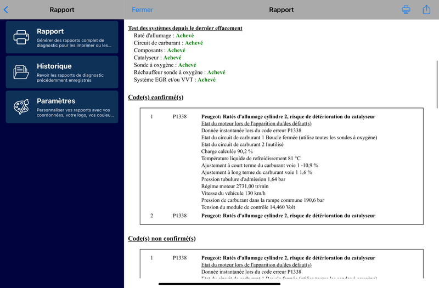Click the Raté d'allumage Achevé status

tap(185, 36)
